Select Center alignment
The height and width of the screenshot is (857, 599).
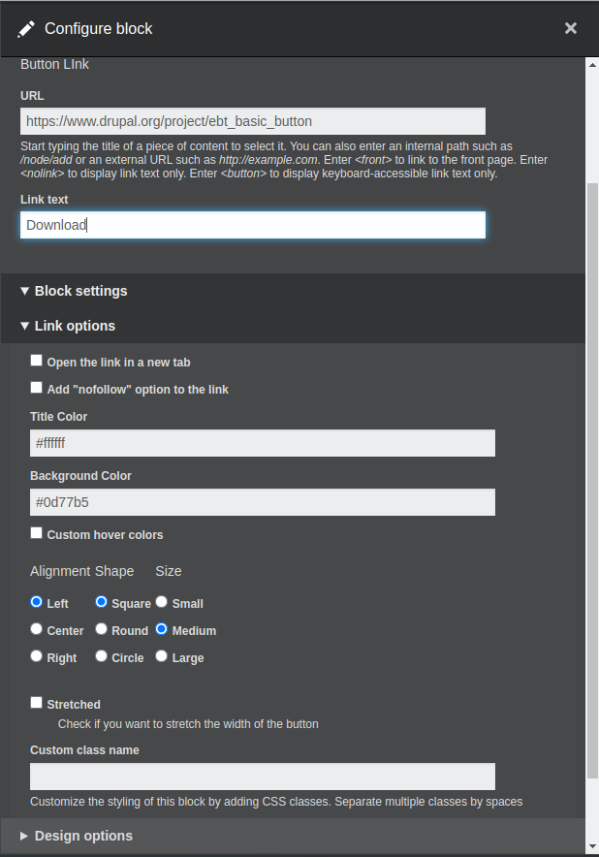(36, 629)
